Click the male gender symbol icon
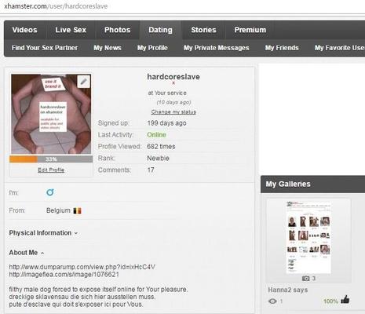The height and width of the screenshot is (314, 365). (50, 192)
